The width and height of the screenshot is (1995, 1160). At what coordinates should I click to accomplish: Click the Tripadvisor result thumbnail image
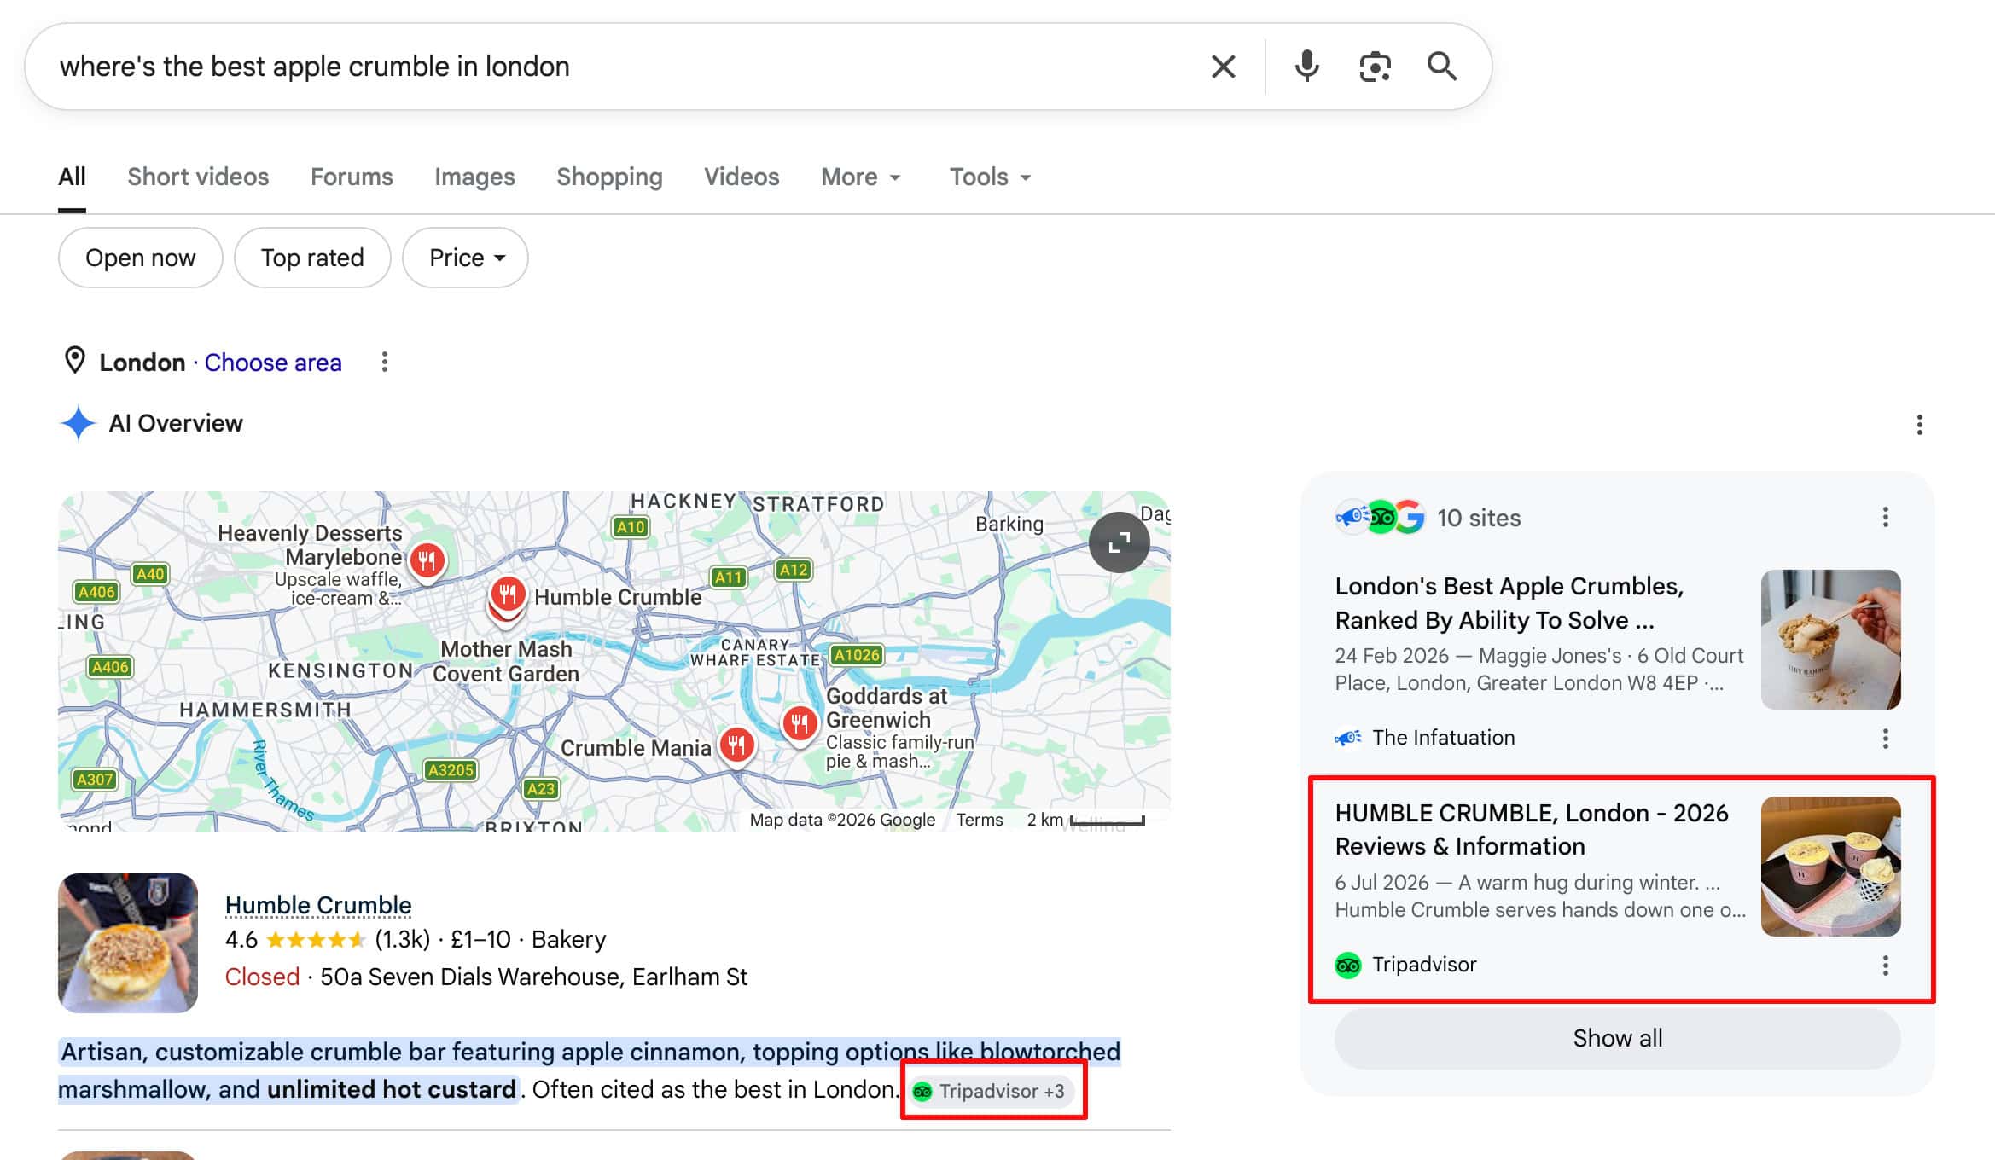(x=1830, y=867)
